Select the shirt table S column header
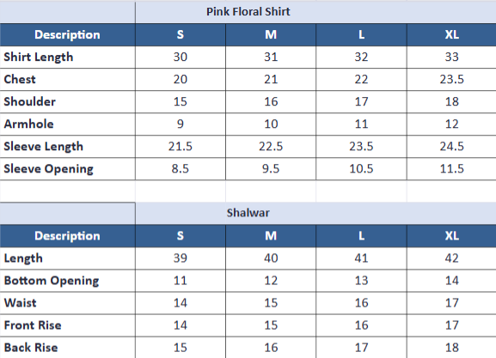Screen dimensions: 496x358 [x=181, y=34]
